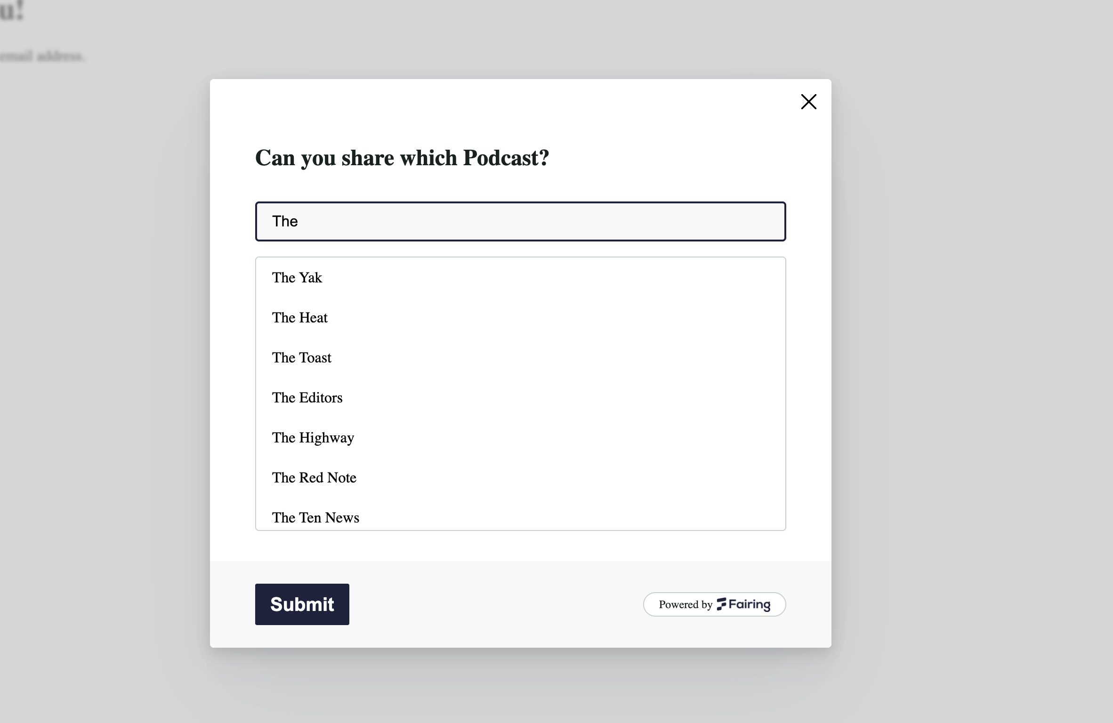Choose The Highway option
This screenshot has width=1113, height=723.
click(x=520, y=438)
